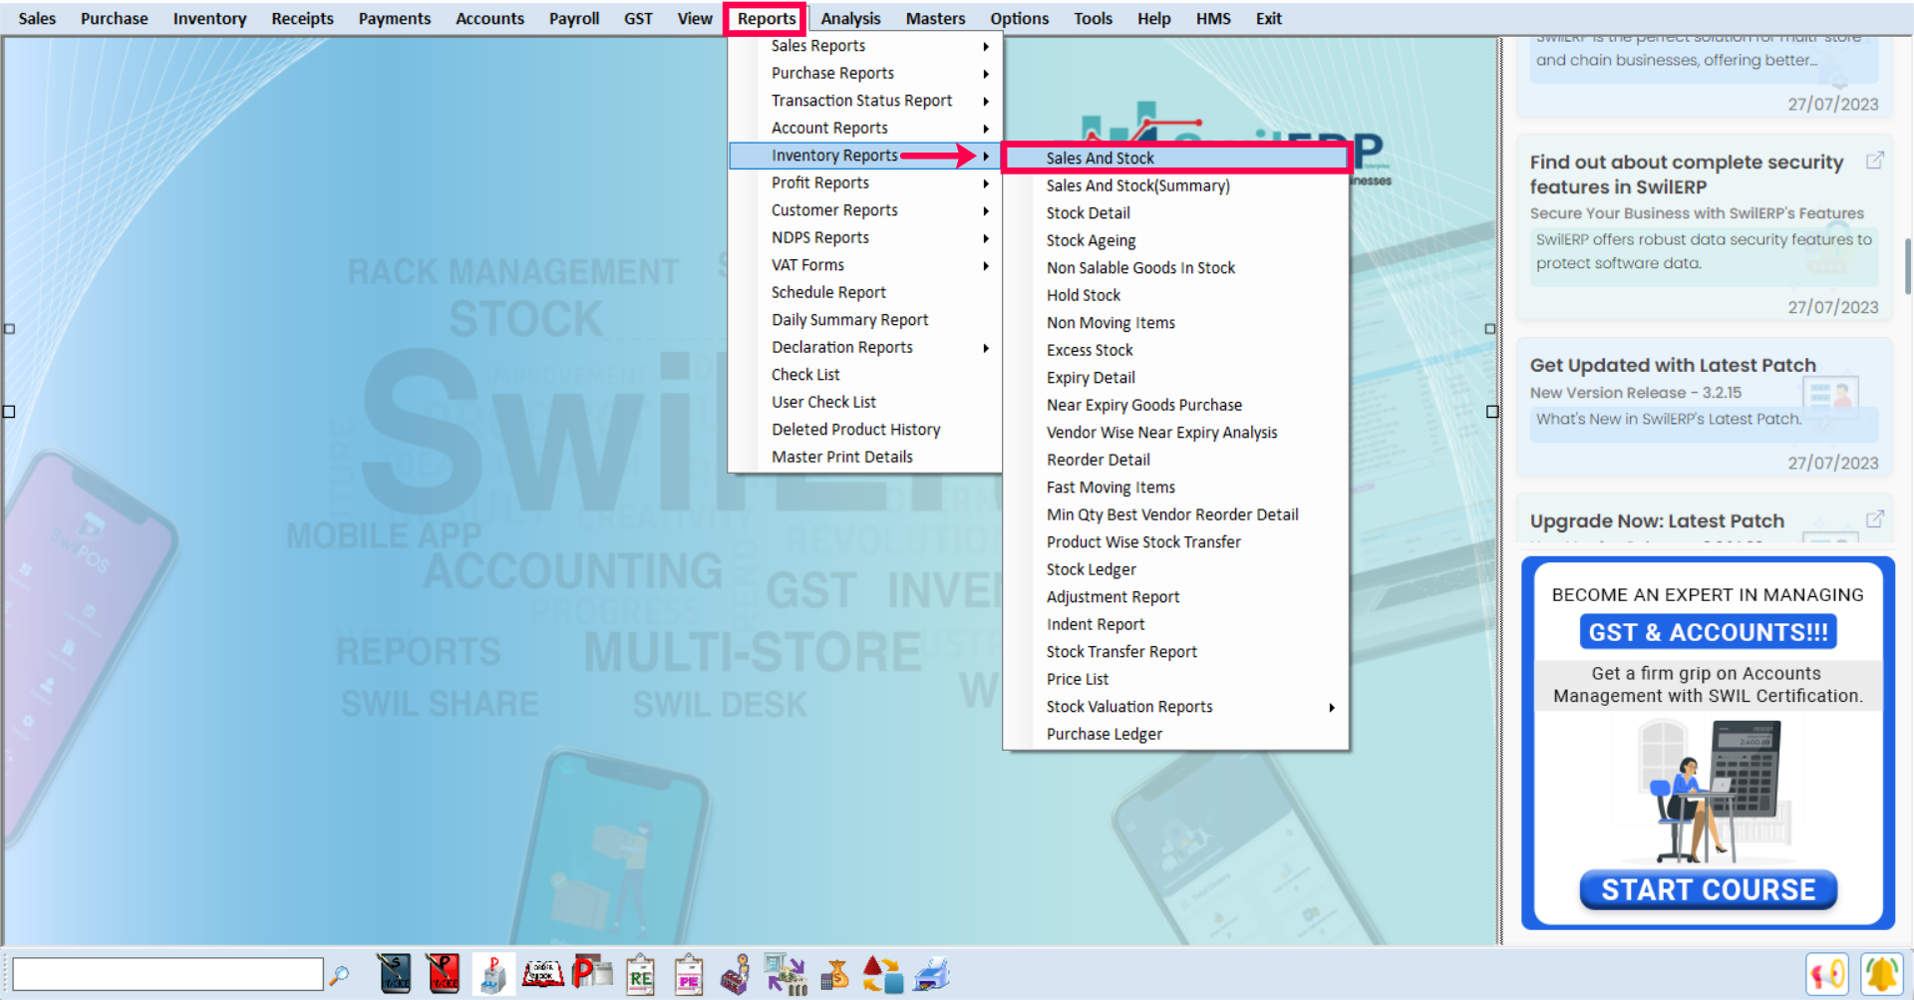Open the Order Book icon
1914x1000 pixels.
click(x=543, y=974)
